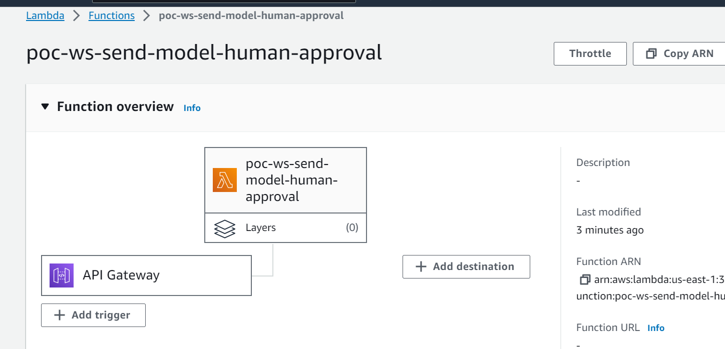Open the Info link beside Function URL
Screen dimensions: 725x349
tap(656, 327)
